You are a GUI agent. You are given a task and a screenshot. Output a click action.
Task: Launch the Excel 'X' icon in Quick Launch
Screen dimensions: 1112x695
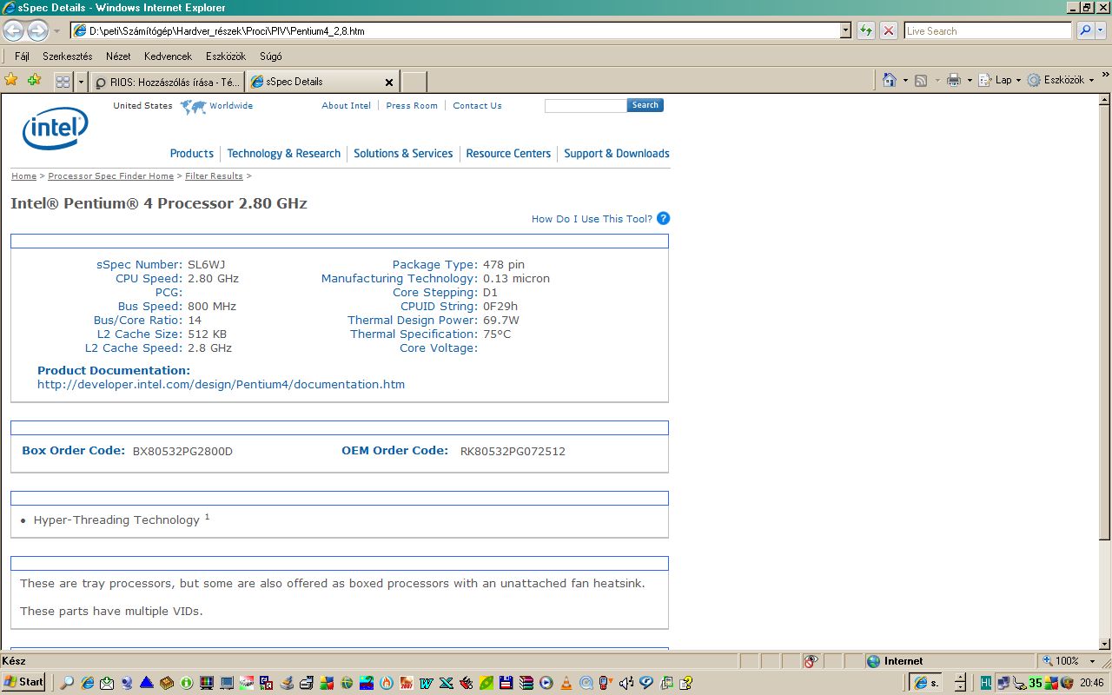point(447,683)
